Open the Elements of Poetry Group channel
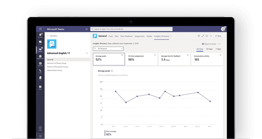The width and height of the screenshot is (262, 139). 57,63
